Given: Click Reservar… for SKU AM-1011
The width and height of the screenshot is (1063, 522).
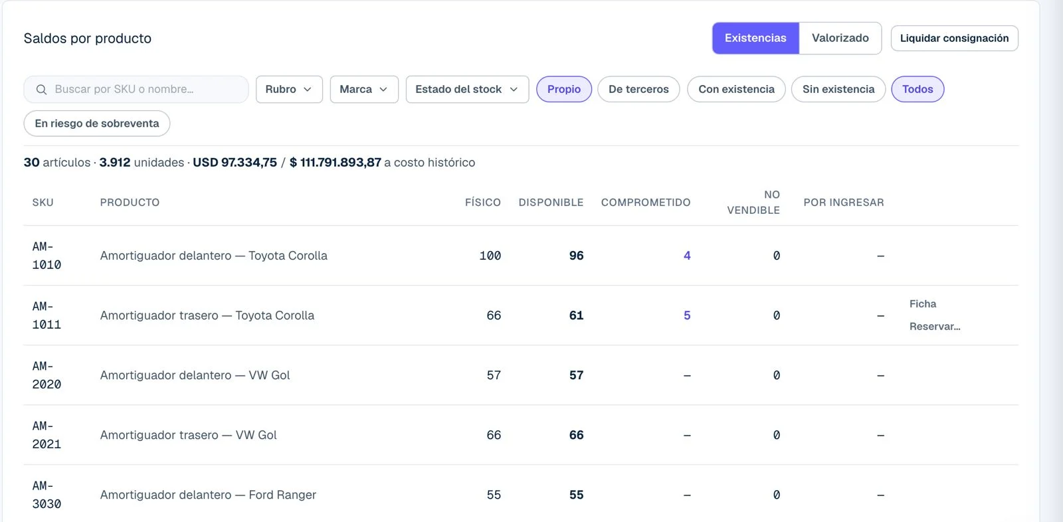Looking at the screenshot, I should 935,327.
